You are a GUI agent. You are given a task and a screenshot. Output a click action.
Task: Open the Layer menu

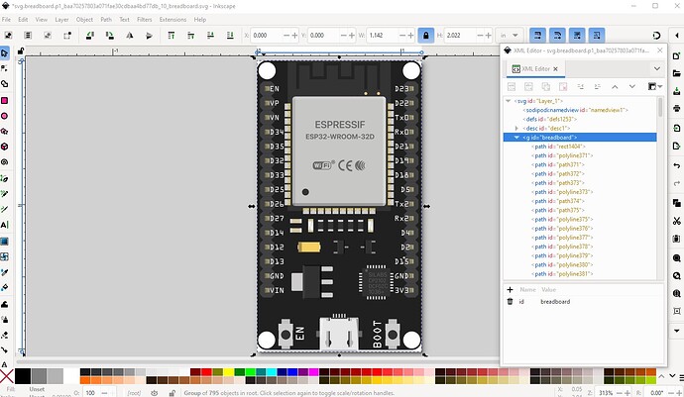click(61, 20)
